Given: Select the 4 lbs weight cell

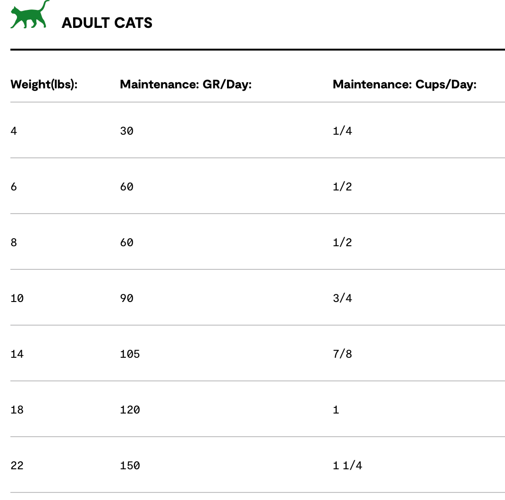Looking at the screenshot, I should (x=14, y=131).
